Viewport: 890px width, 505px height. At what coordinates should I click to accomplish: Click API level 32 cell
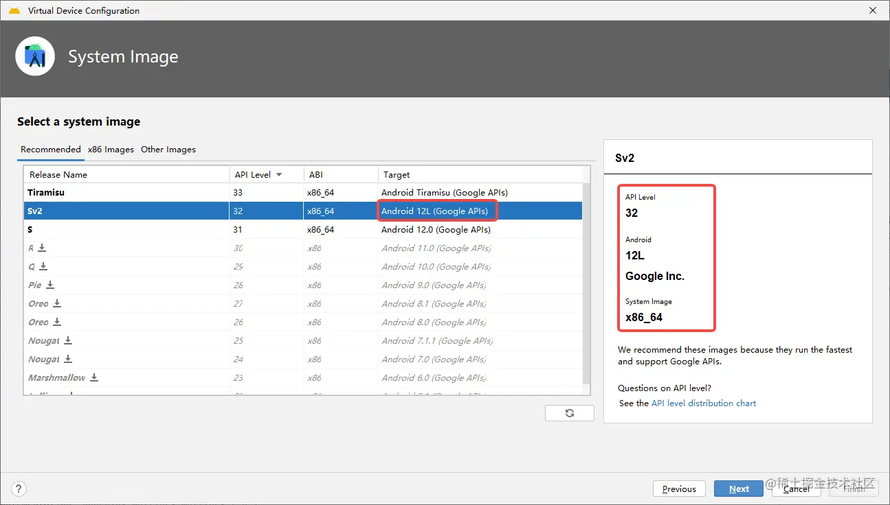238,211
